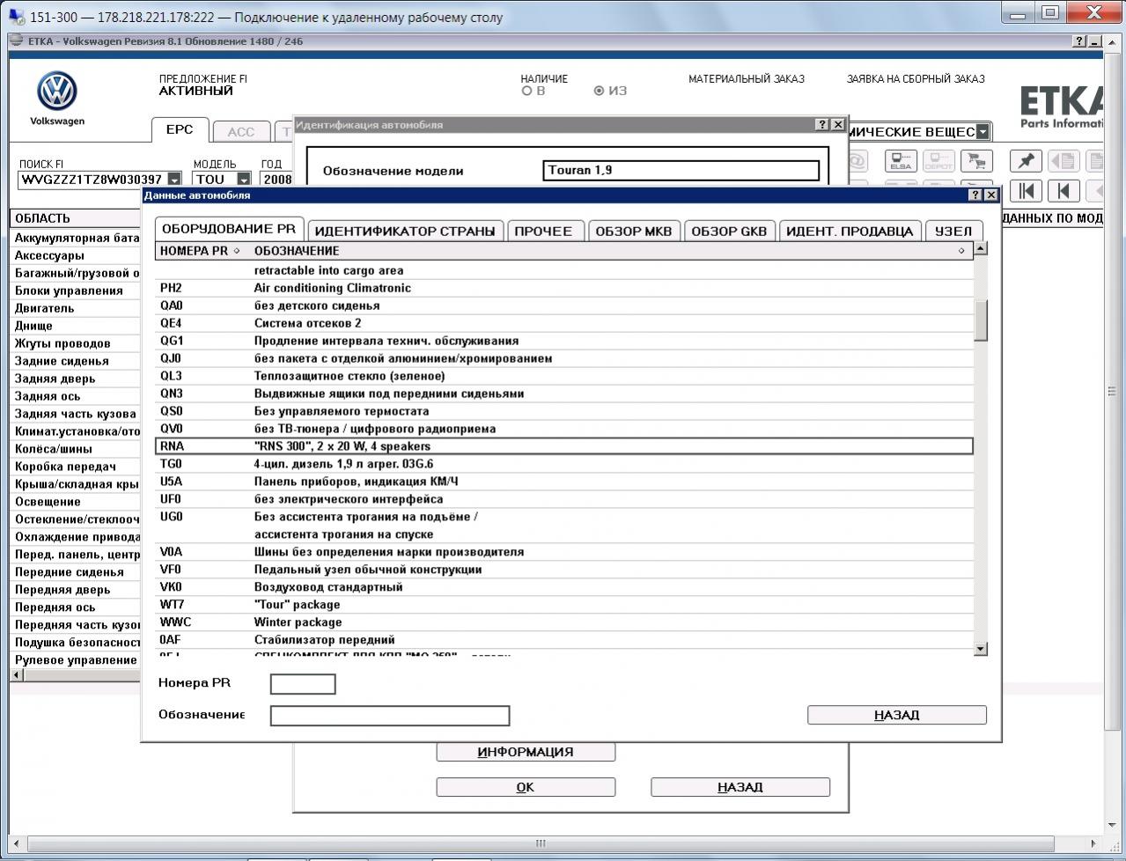
Task: Click the main window horizontal scrollbar thumb
Action: point(541,843)
